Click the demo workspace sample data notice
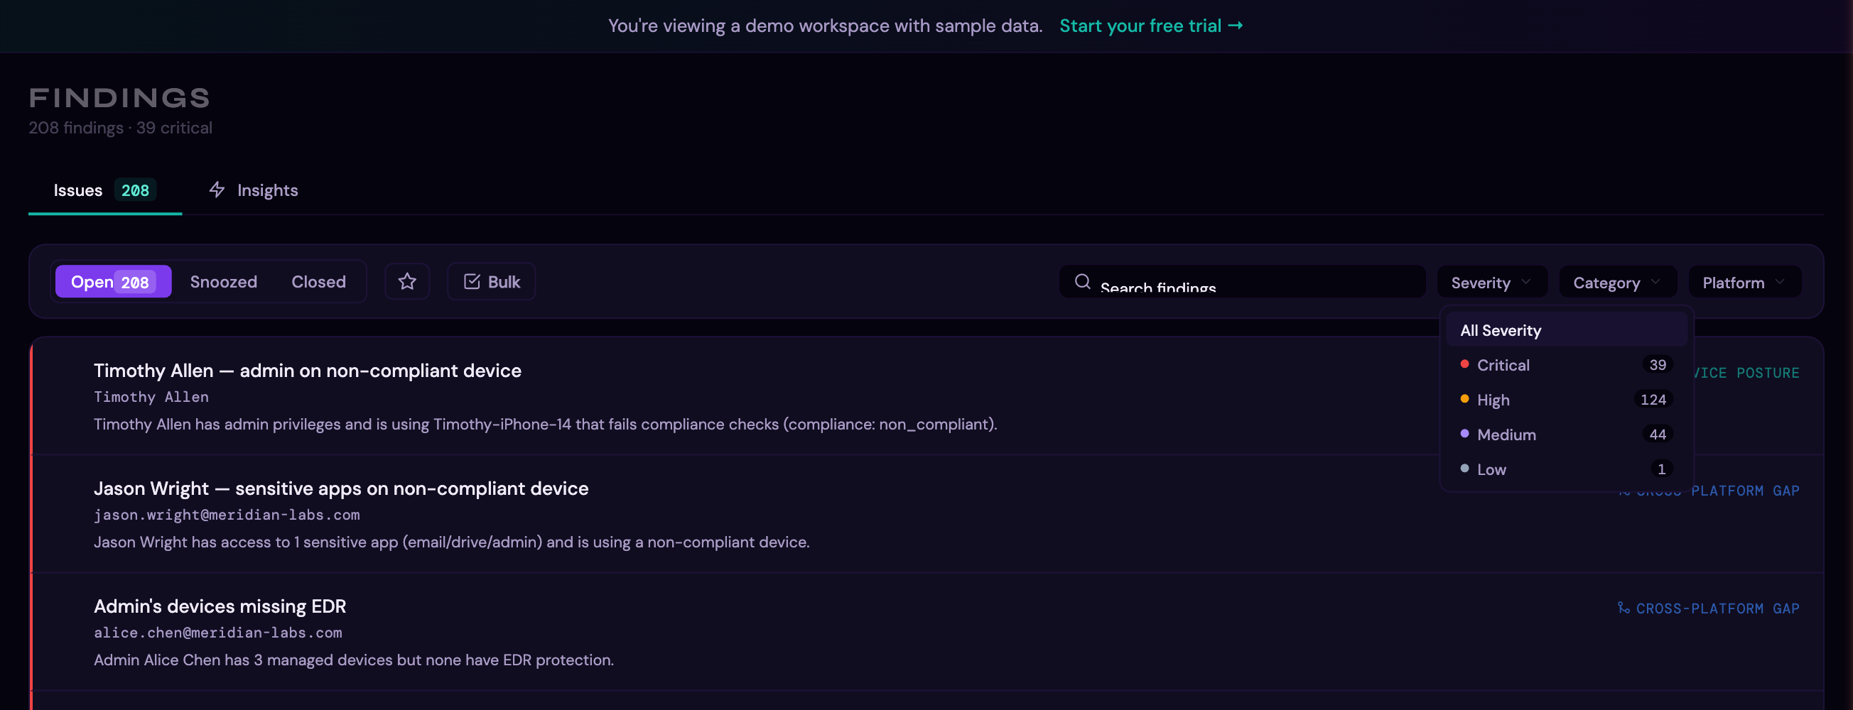 pos(825,26)
